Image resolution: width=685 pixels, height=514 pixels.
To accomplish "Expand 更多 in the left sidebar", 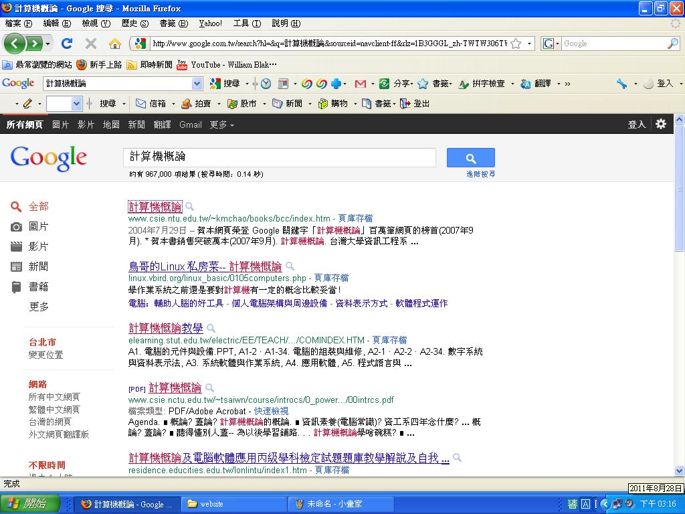I will (x=38, y=307).
